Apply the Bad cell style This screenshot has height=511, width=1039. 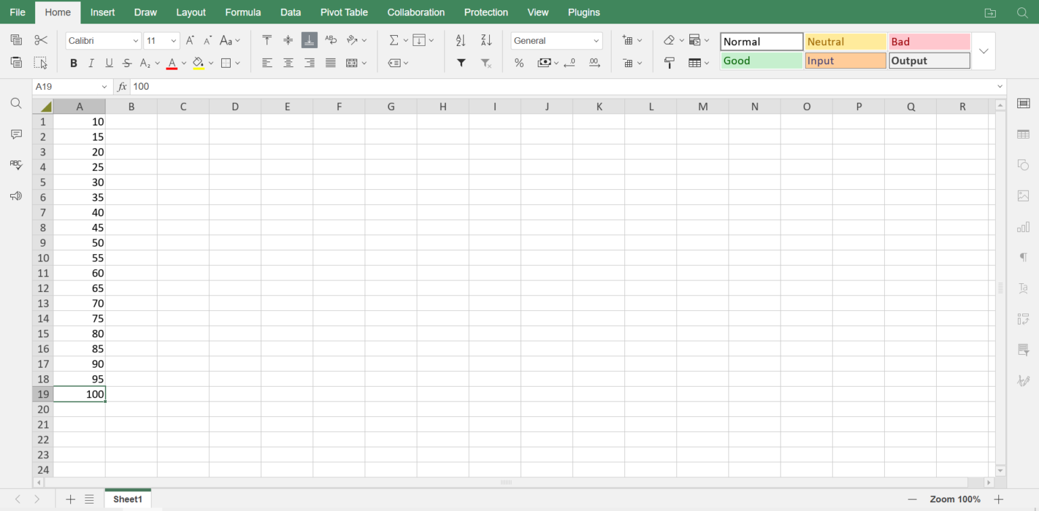tap(929, 41)
